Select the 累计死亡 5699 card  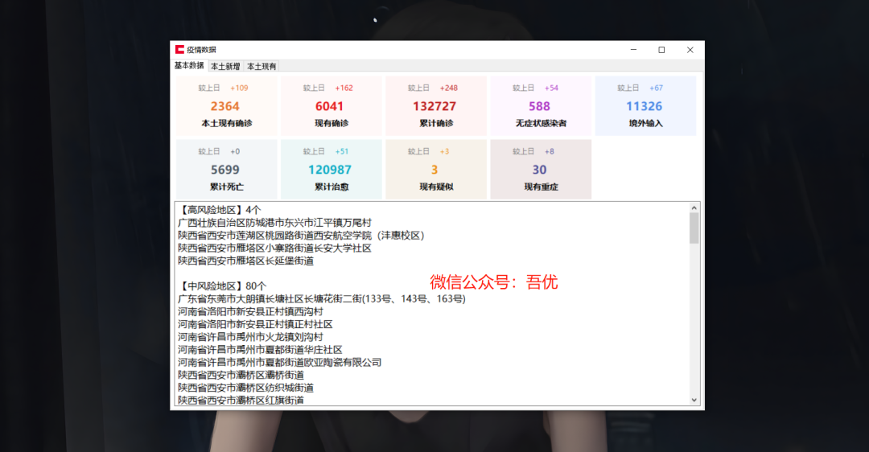[x=226, y=170]
